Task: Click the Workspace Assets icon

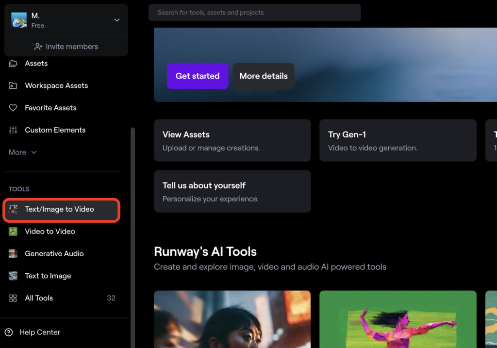Action: click(x=13, y=86)
